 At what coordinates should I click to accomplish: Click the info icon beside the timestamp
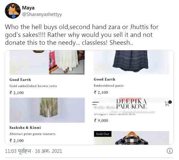(170, 151)
